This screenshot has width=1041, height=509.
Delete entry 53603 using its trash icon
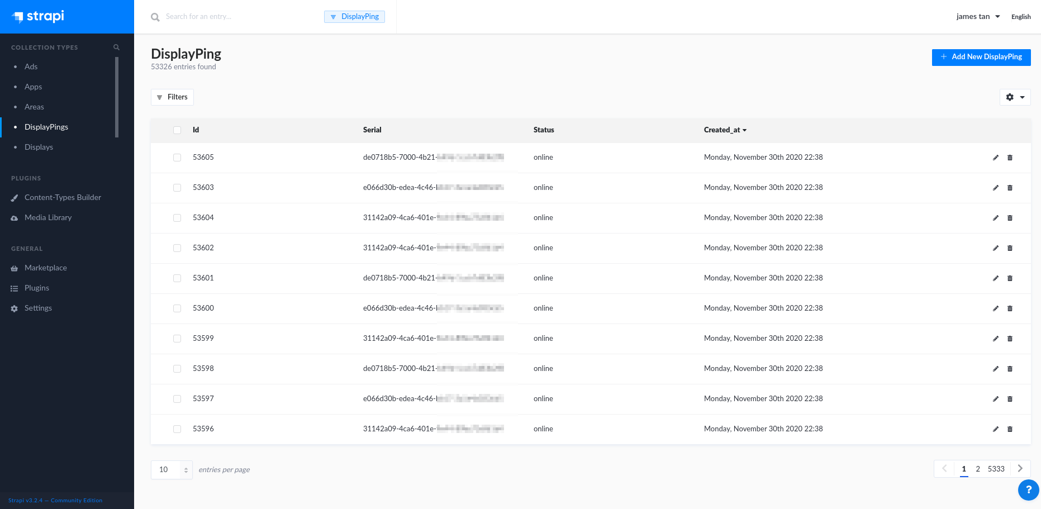[x=1010, y=188]
